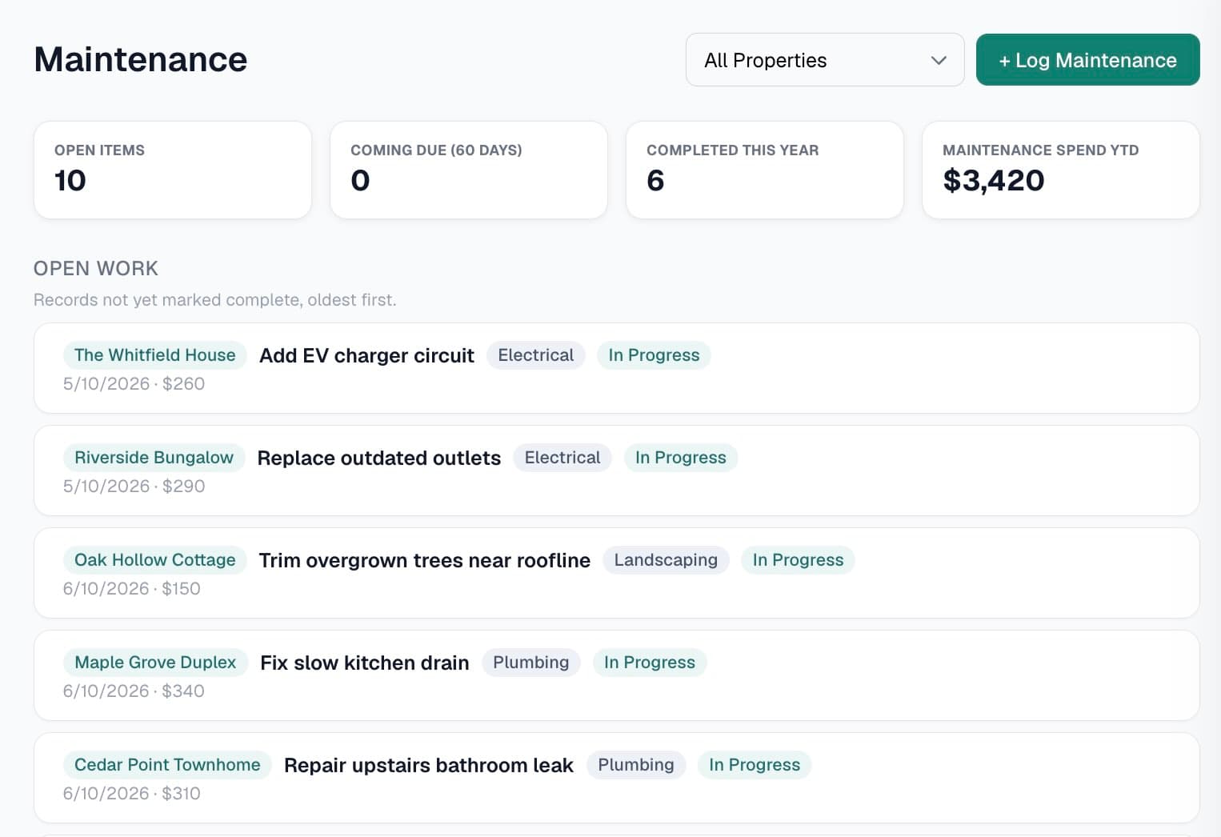
Task: Click the 6/10/2026 · $150 details text
Action: (131, 589)
